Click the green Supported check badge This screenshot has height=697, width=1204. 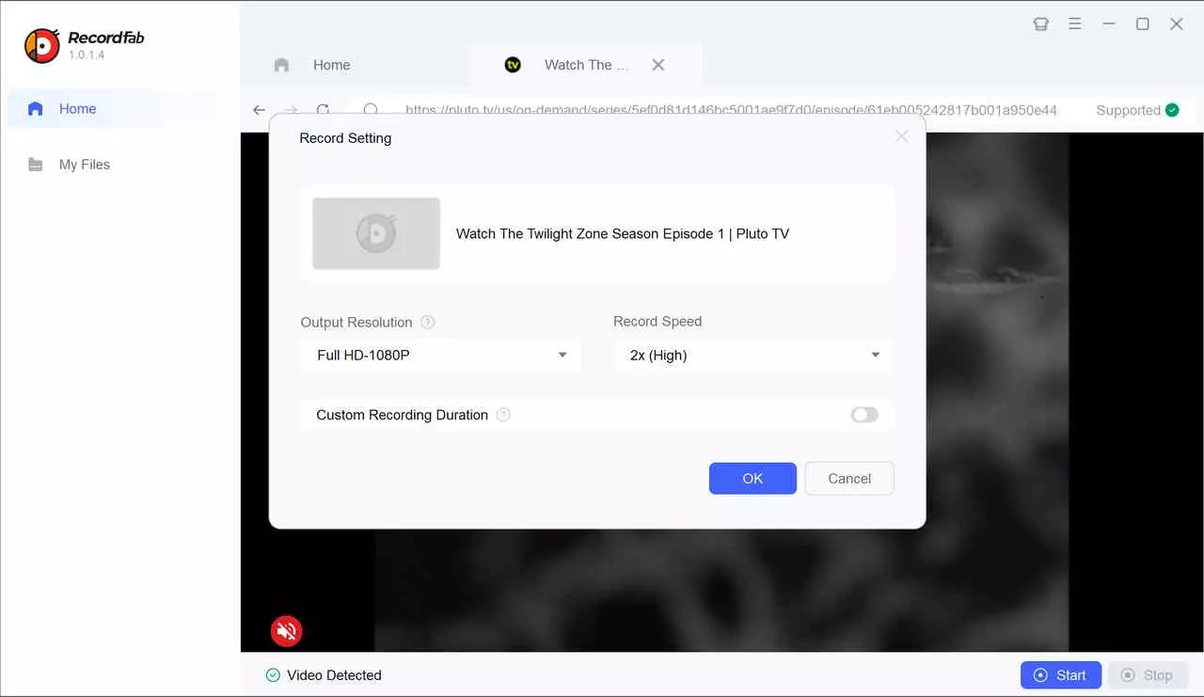[1172, 110]
